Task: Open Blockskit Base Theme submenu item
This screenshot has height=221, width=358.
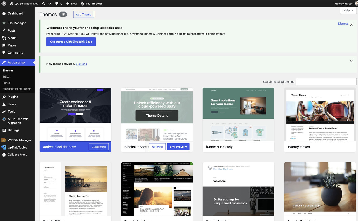Action: coord(17,89)
